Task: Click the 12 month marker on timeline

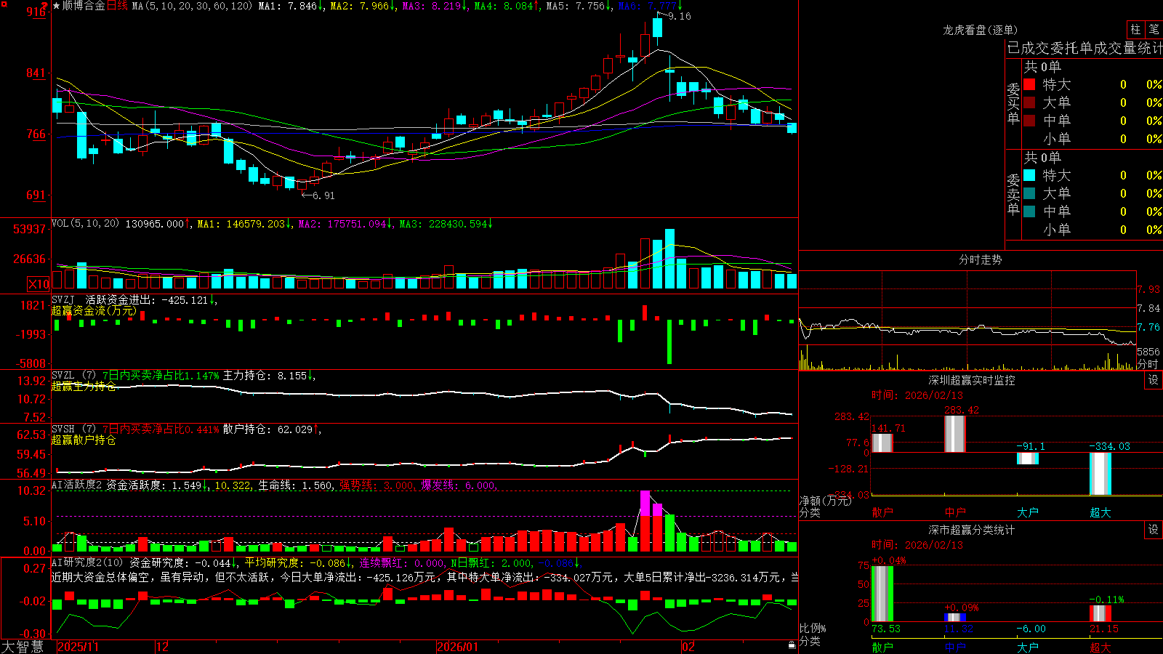Action: tap(163, 647)
